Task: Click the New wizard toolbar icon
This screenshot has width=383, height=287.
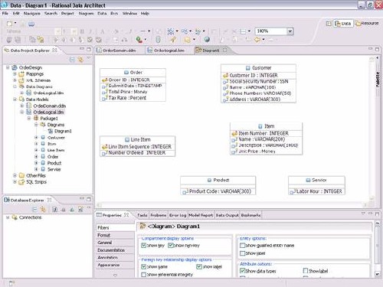Action: 10,24
